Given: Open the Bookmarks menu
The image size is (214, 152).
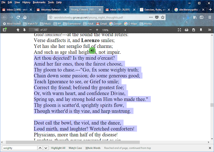Looking at the screenshot, I should click(x=39, y=2).
